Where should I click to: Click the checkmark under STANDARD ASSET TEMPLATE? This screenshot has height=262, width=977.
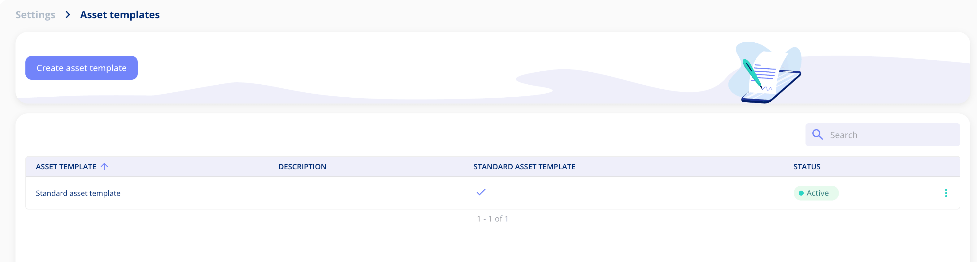tap(481, 192)
